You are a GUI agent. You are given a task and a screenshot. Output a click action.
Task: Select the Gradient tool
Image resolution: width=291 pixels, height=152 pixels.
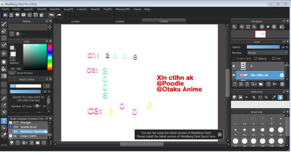point(4,76)
